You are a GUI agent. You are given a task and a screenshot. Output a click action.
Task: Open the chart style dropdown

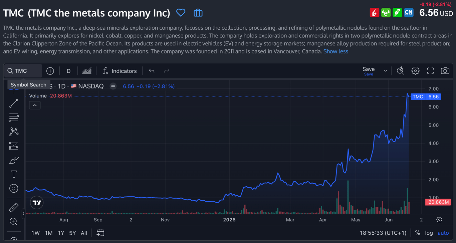click(87, 71)
